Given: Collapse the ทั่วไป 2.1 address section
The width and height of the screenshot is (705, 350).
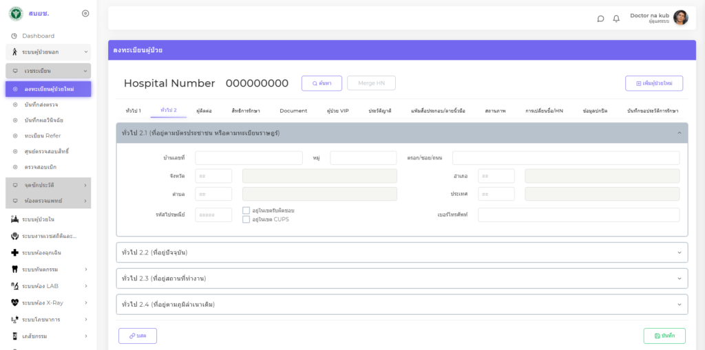Looking at the screenshot, I should pos(679,133).
